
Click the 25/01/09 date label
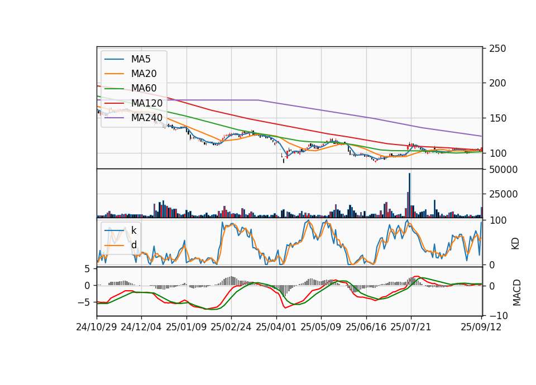pyautogui.click(x=186, y=327)
